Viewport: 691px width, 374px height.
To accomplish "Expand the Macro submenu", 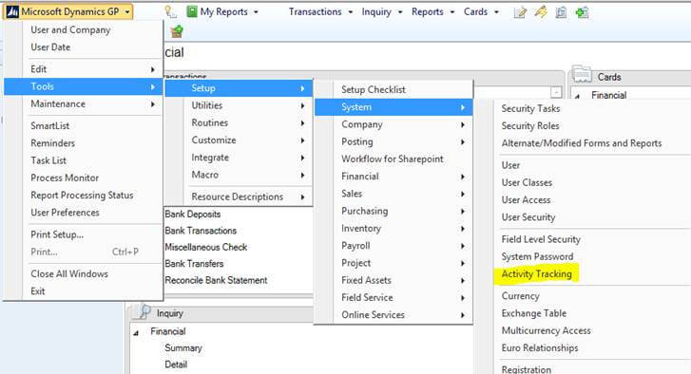I will pos(239,175).
